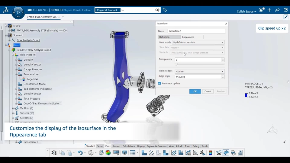Click the Cancel button in Isosurface dialog
Image resolution: width=290 pixels, height=163 pixels.
pyautogui.click(x=208, y=91)
